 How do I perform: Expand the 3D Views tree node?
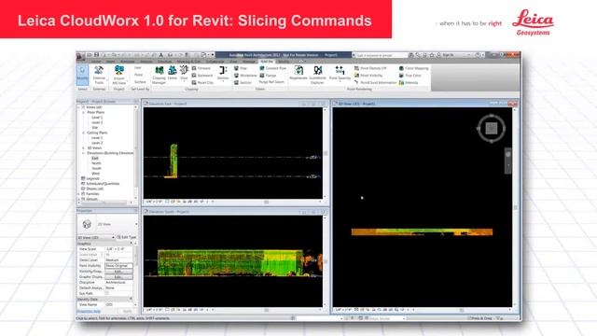click(83, 147)
